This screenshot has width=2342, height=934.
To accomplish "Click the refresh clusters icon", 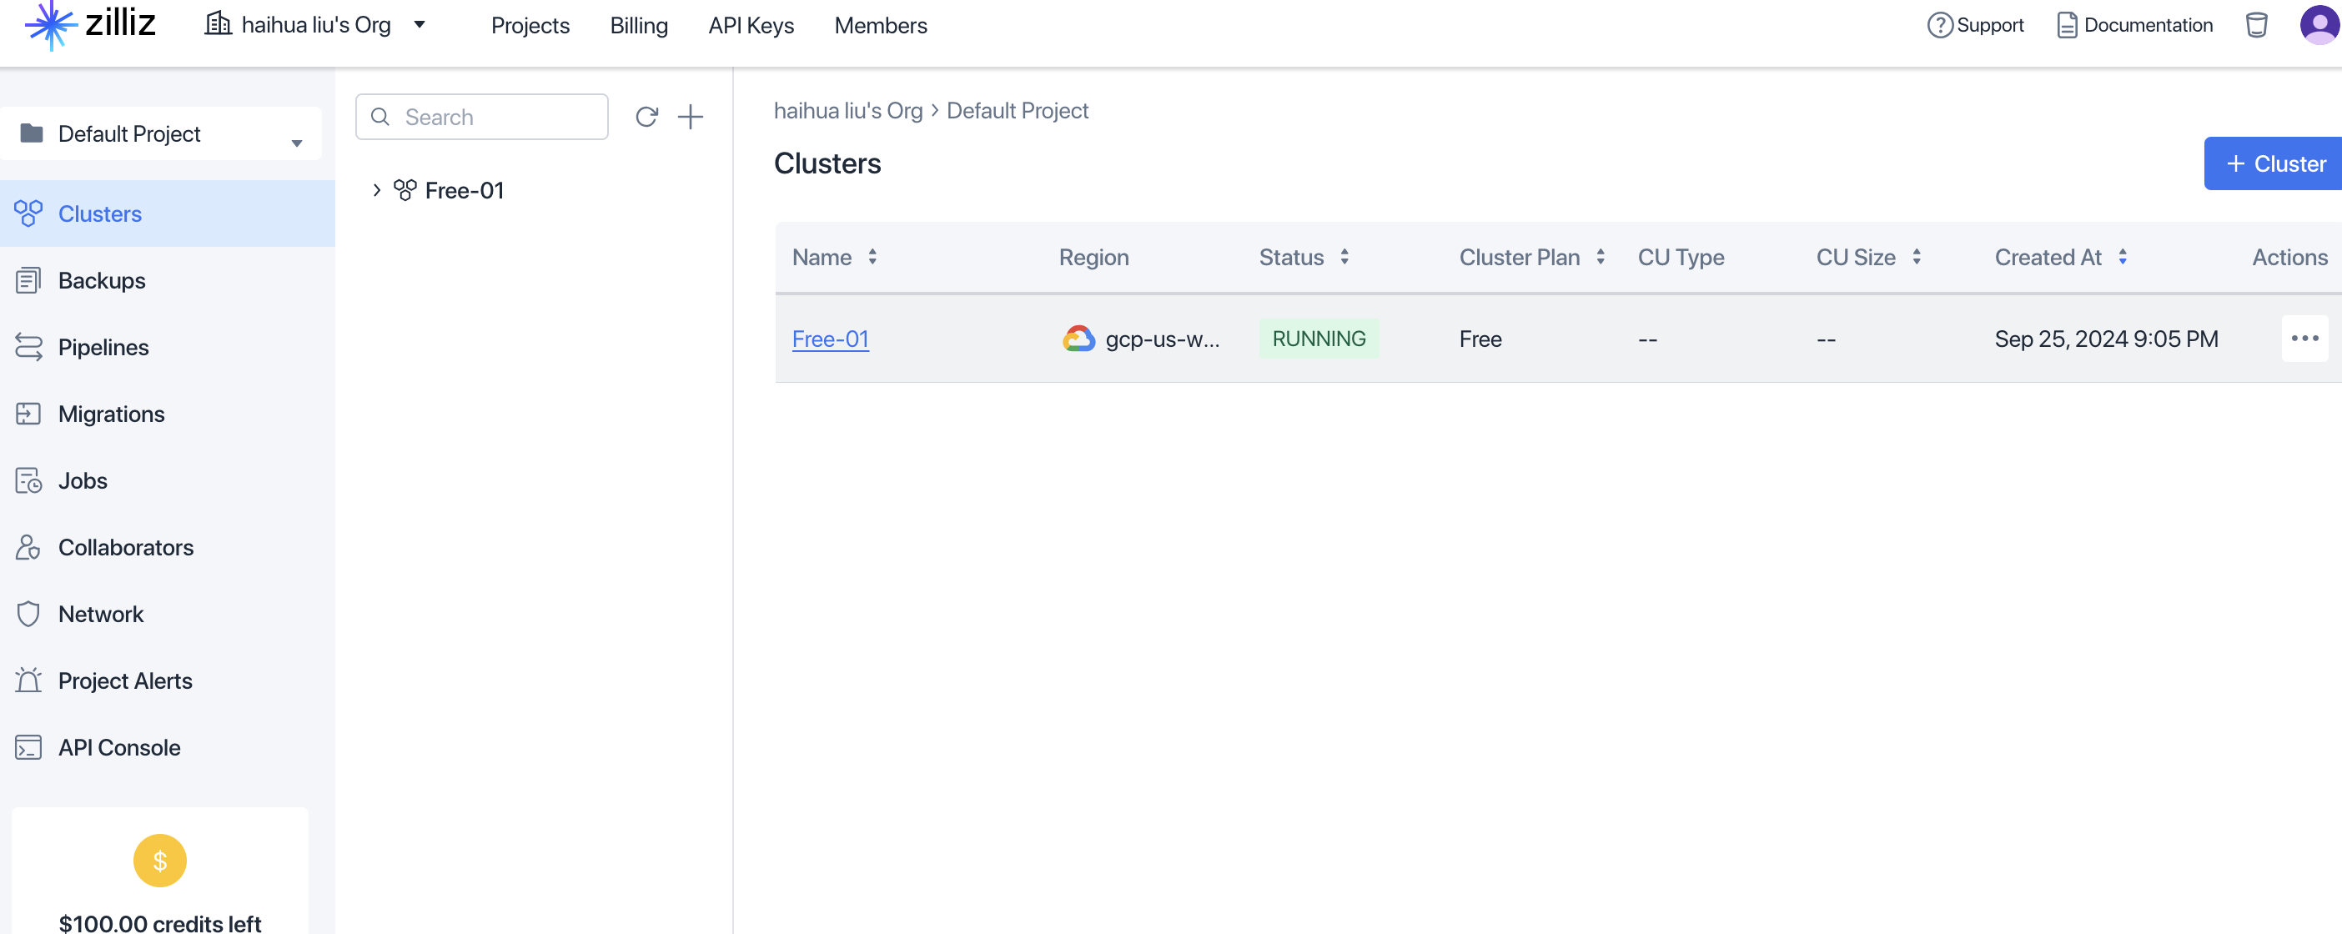I will (x=646, y=117).
